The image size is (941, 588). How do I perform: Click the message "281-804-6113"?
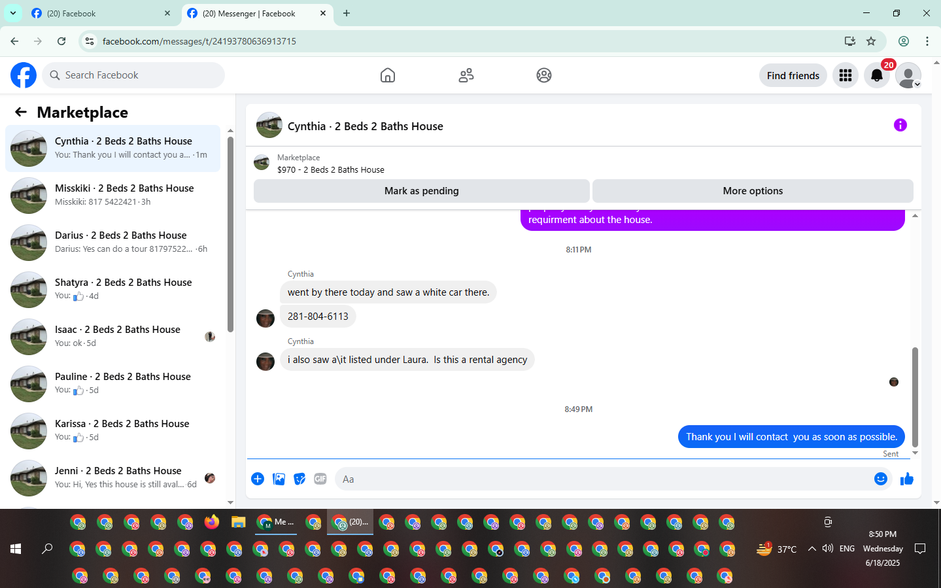(318, 317)
